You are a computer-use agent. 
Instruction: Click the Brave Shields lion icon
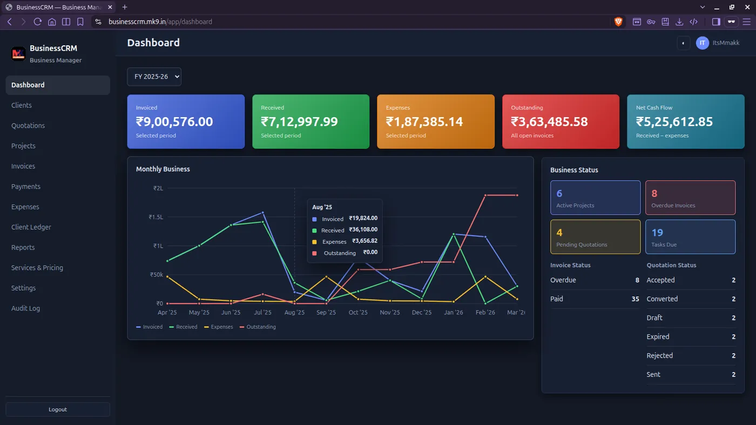tap(618, 22)
